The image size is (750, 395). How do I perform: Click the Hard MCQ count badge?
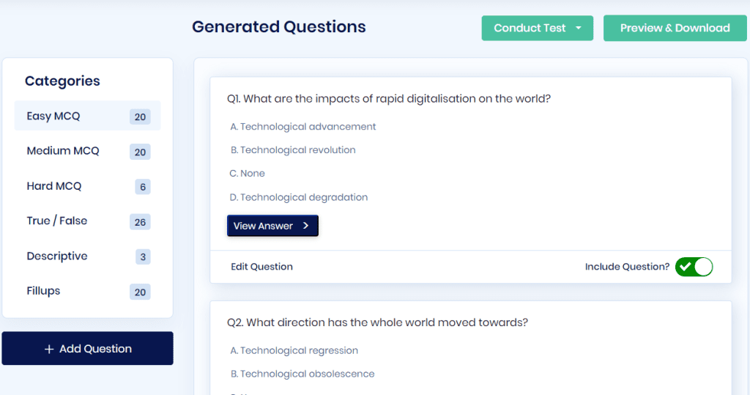(143, 187)
